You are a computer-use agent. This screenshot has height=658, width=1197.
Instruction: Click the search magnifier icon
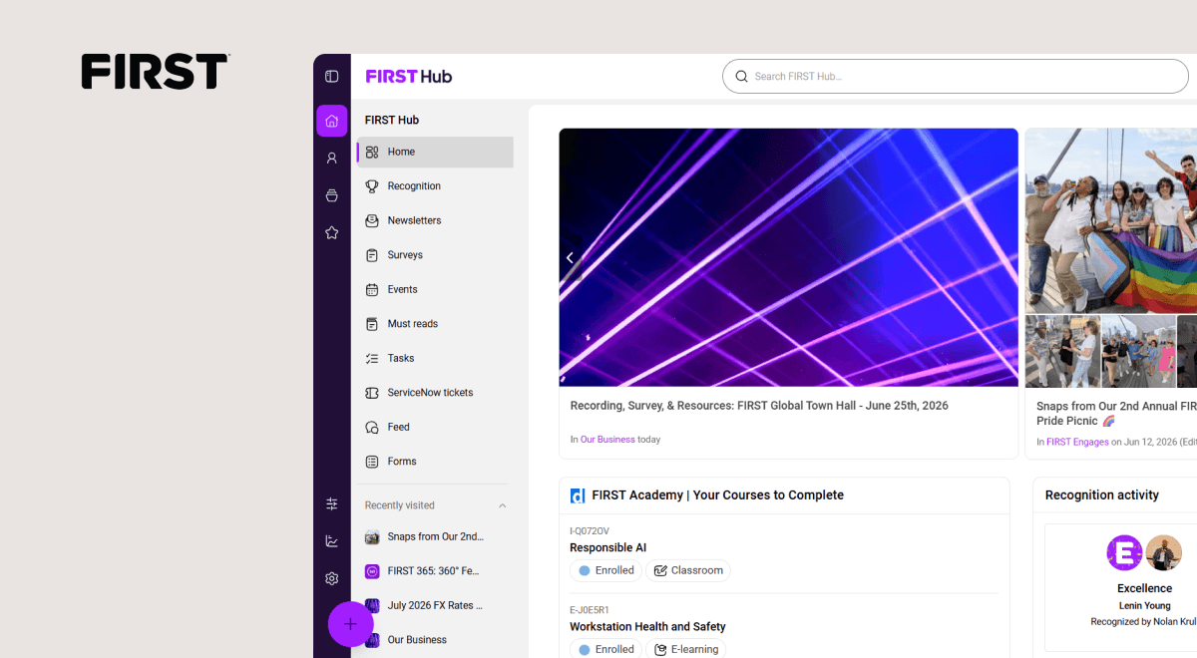click(x=741, y=76)
